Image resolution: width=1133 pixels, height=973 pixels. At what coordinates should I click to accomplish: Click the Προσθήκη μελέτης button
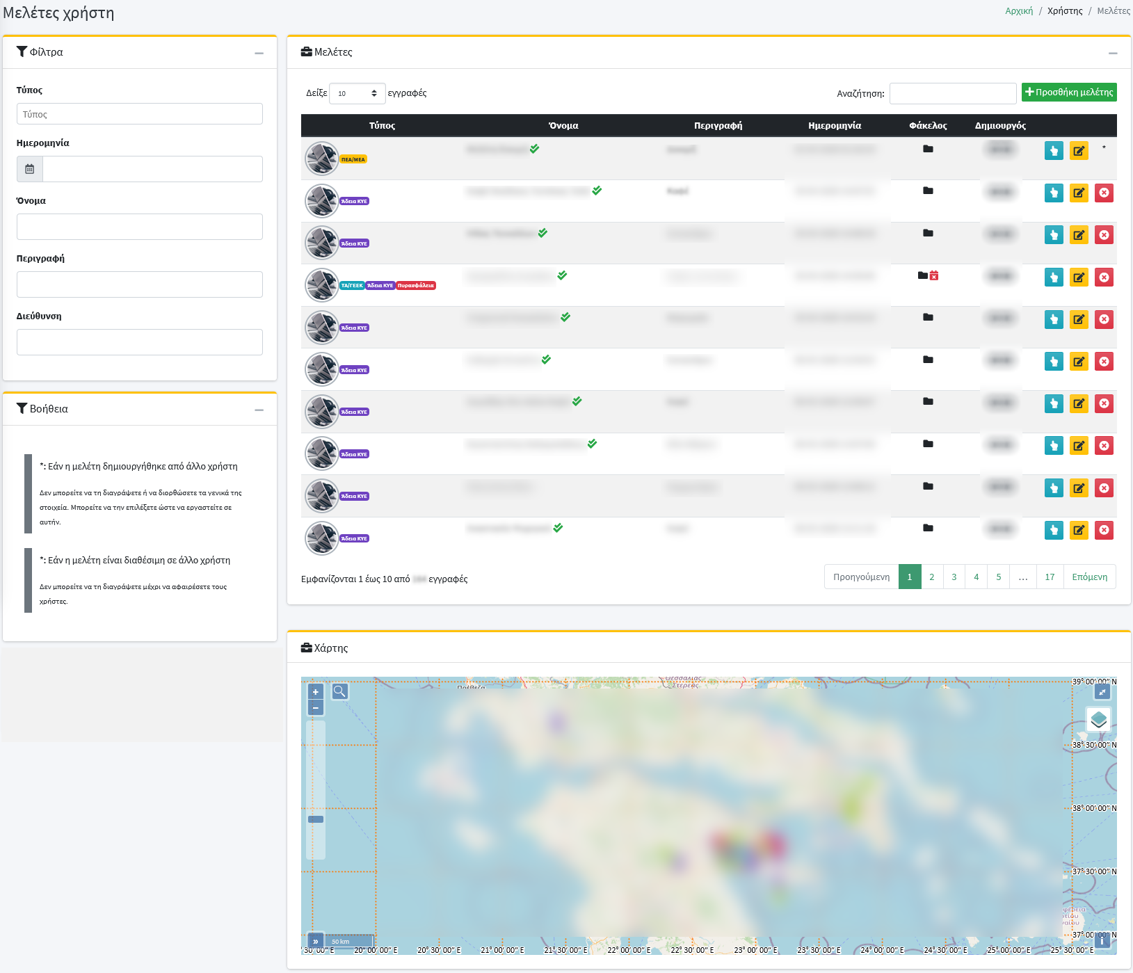tap(1069, 93)
